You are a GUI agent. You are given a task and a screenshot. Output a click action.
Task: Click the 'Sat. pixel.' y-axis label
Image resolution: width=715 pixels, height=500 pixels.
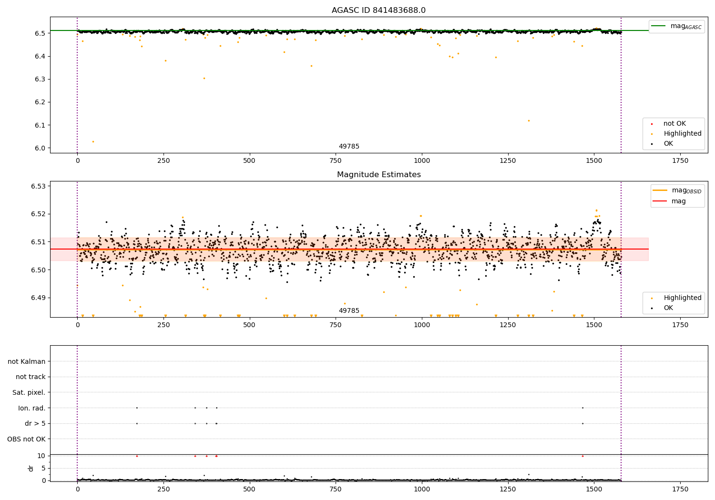(29, 392)
